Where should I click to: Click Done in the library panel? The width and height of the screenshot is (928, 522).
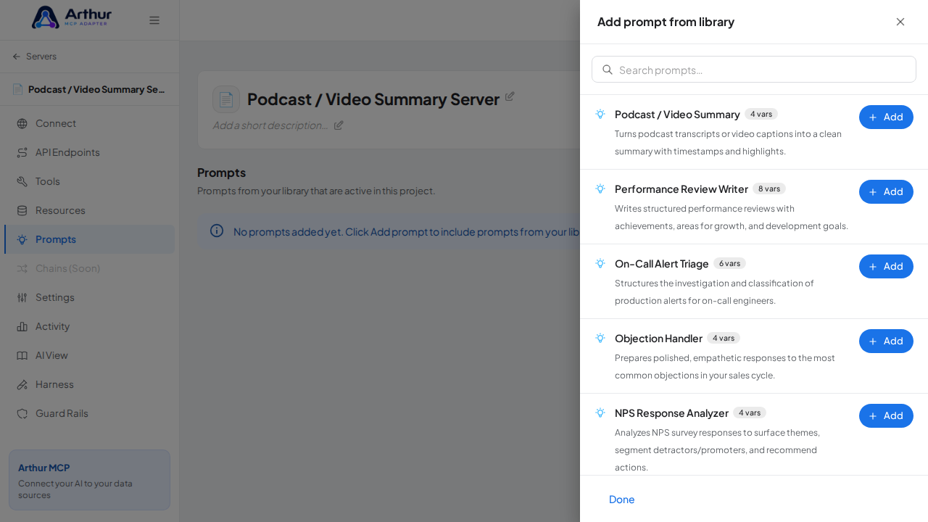(622, 500)
